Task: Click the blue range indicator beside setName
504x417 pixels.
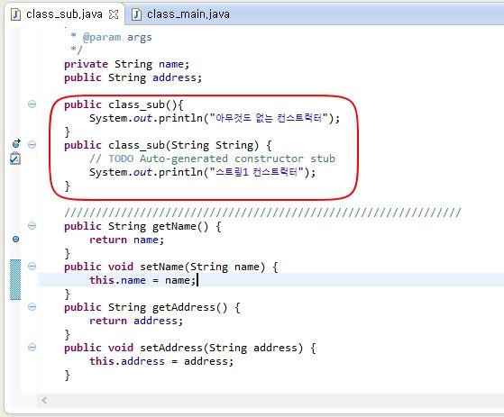Action: 15,279
